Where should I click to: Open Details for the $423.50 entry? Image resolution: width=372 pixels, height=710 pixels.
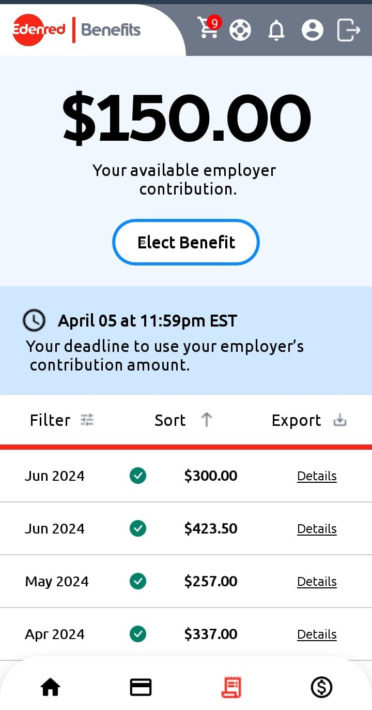317,529
